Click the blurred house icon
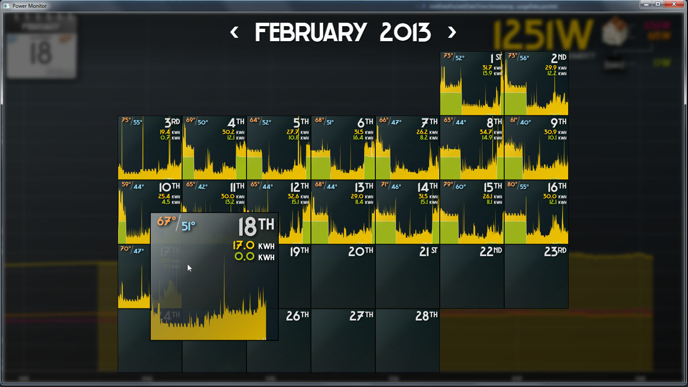This screenshot has height=387, width=688. click(x=615, y=32)
